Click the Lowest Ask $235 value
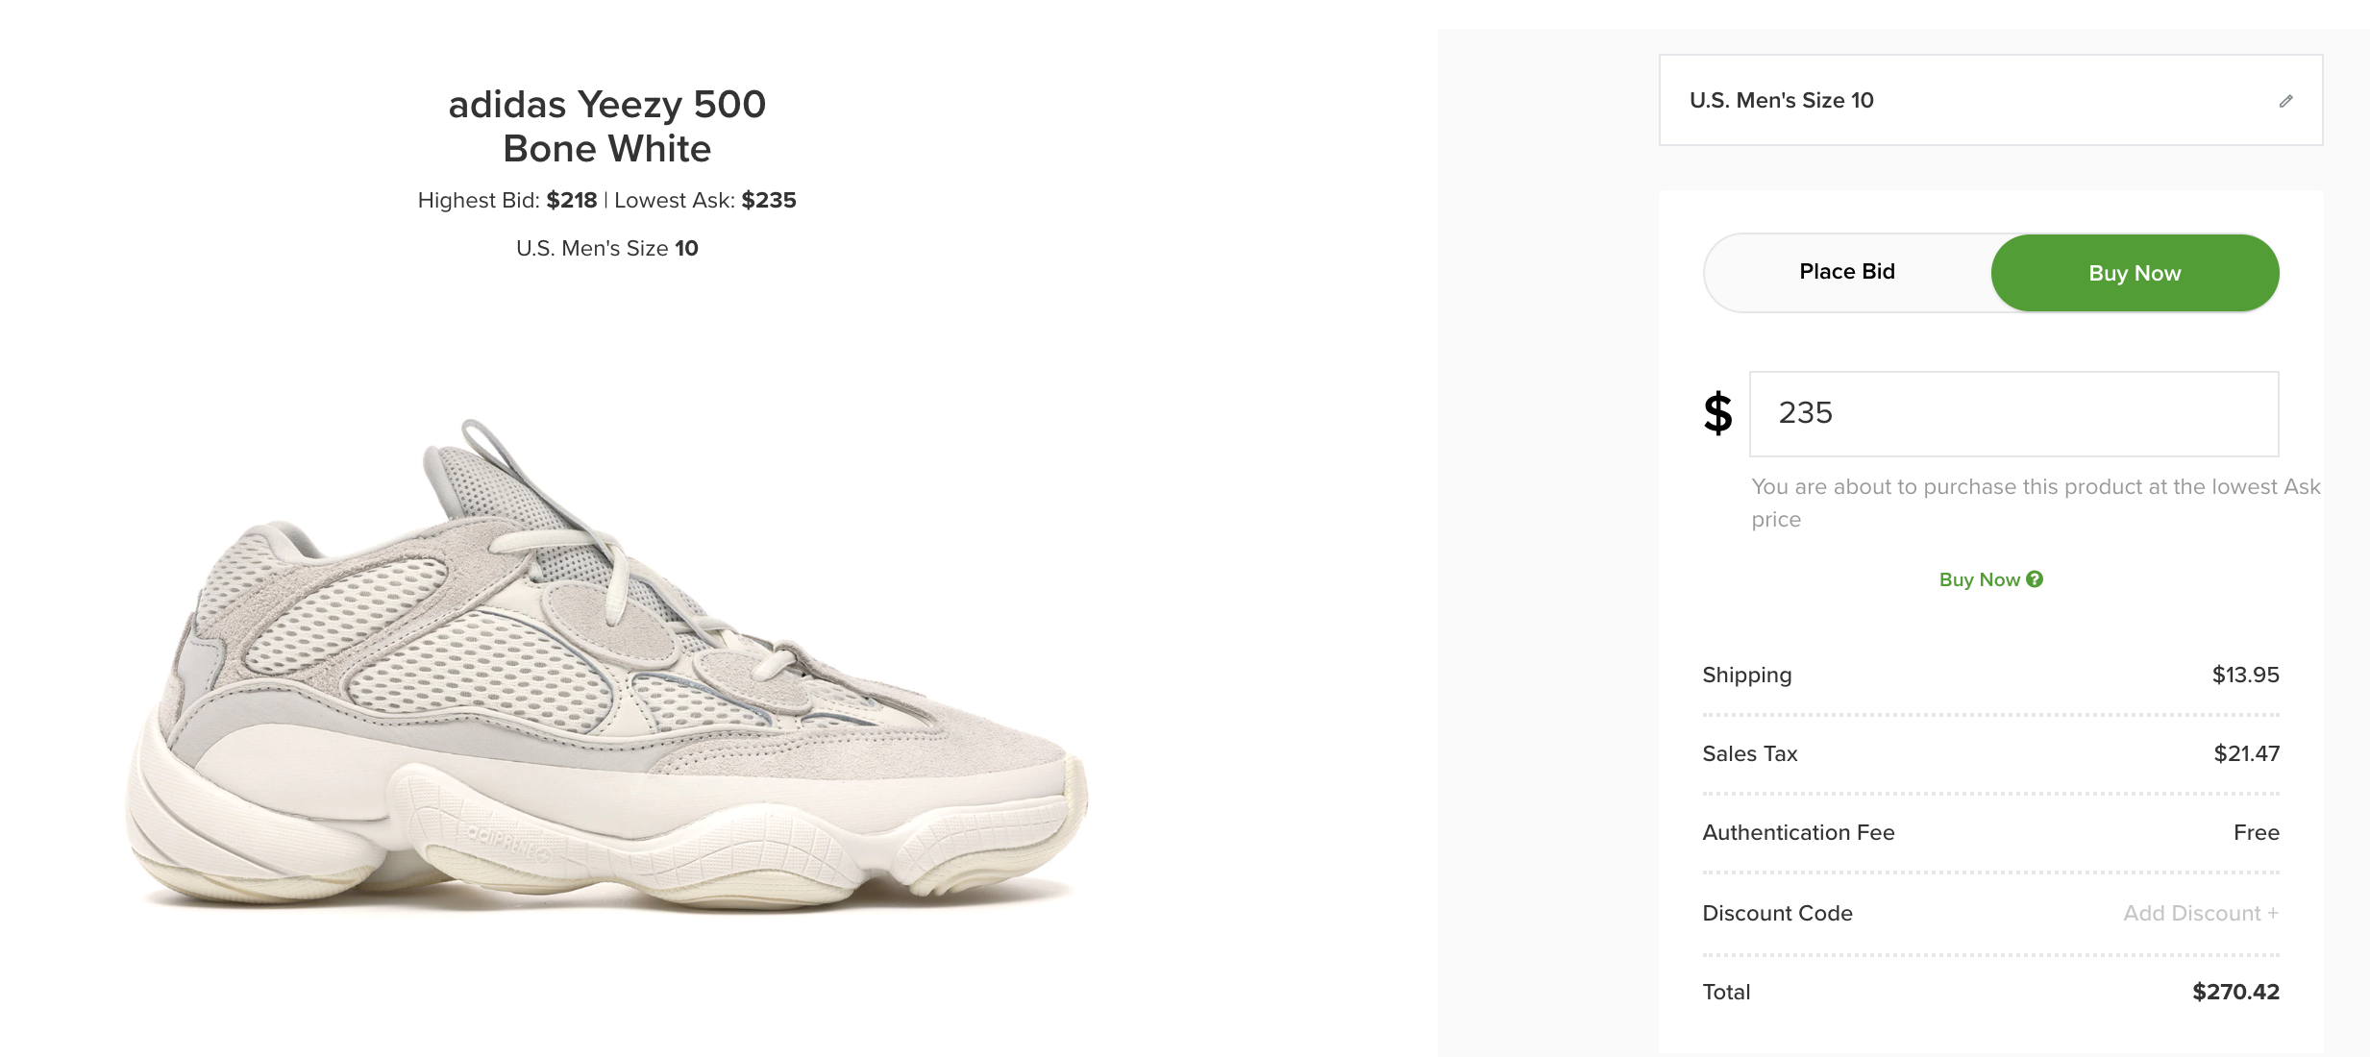 (768, 200)
